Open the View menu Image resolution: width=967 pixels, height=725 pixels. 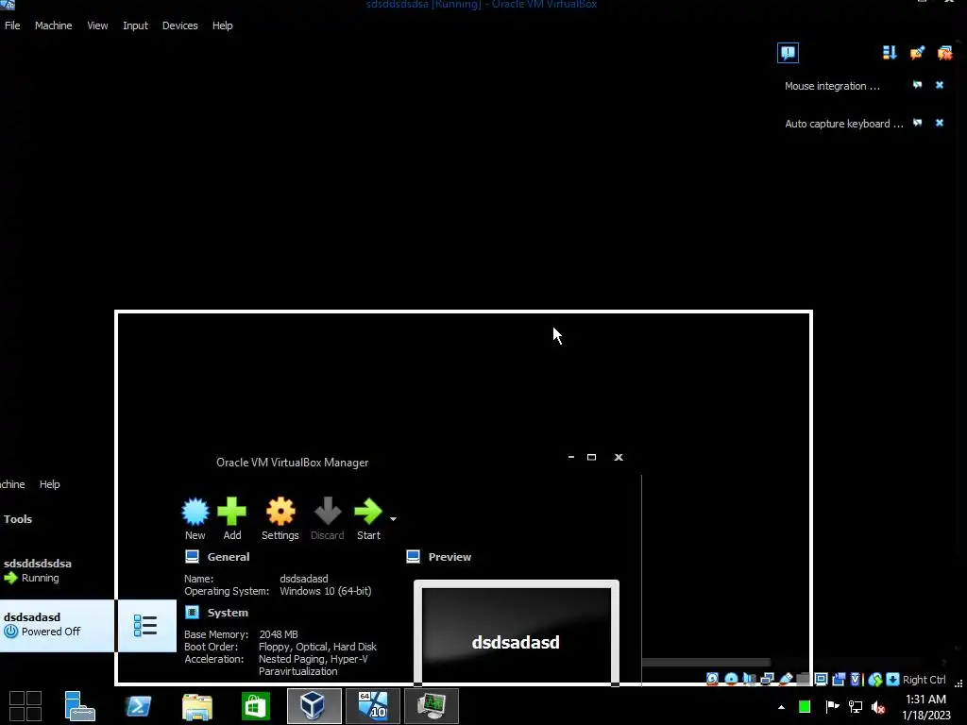[97, 25]
